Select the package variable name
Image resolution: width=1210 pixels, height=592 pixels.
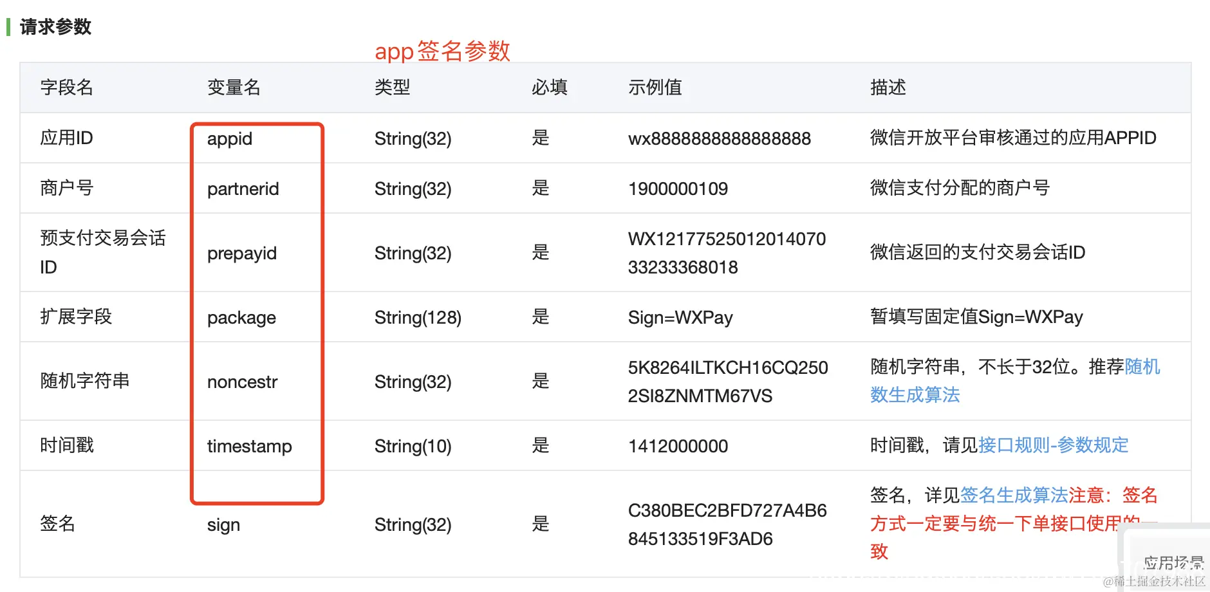point(241,318)
